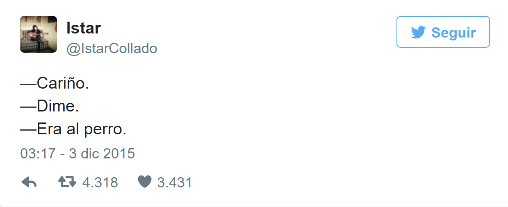Retweet using the retweet arrows icon
Screen dimensions: 508x207
[x=67, y=182]
